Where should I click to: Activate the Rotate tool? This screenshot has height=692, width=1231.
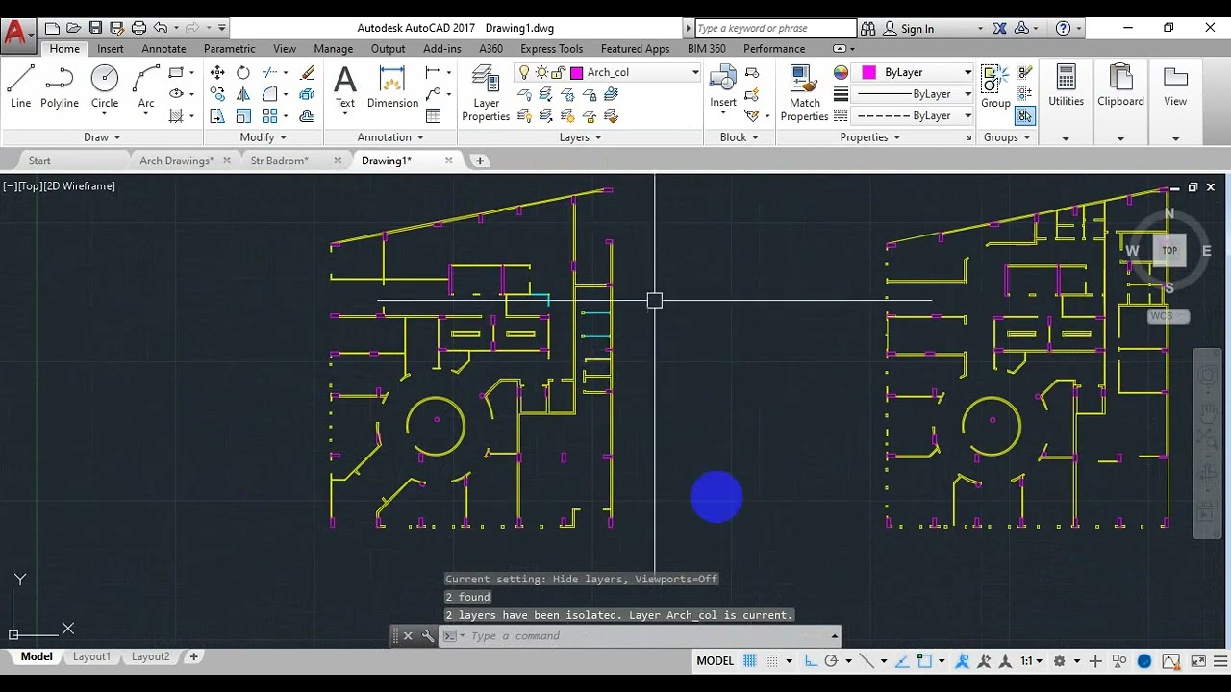click(x=243, y=73)
